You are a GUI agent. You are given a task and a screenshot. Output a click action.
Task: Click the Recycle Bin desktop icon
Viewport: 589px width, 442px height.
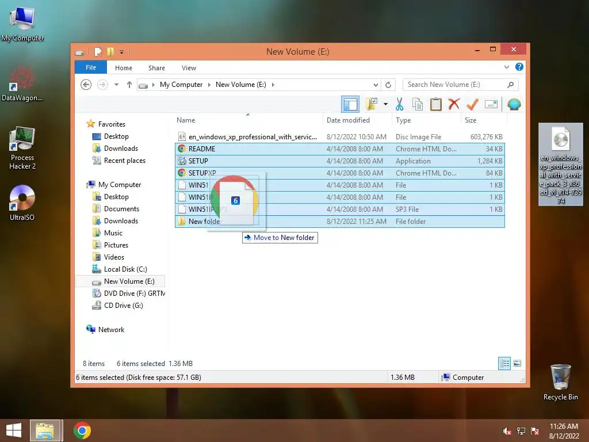pos(560,382)
